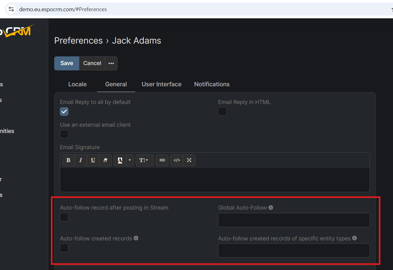Click info icon beside Auto-follow created records
The width and height of the screenshot is (393, 270).
[136, 238]
